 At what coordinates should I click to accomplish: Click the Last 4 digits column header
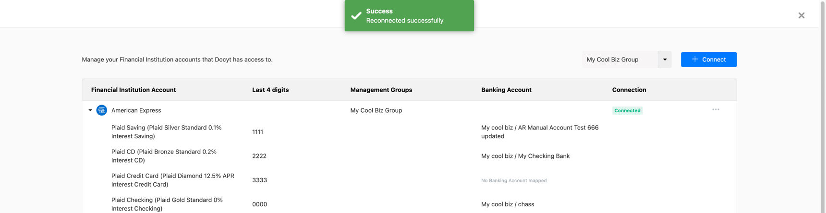click(270, 90)
